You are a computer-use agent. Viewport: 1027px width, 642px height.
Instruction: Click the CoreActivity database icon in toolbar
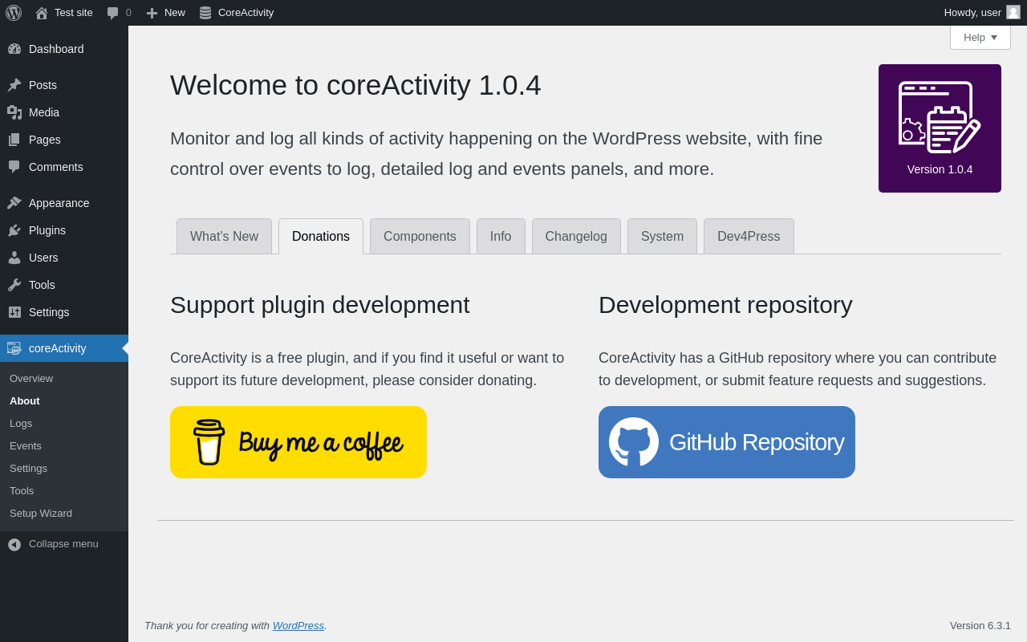click(x=205, y=13)
